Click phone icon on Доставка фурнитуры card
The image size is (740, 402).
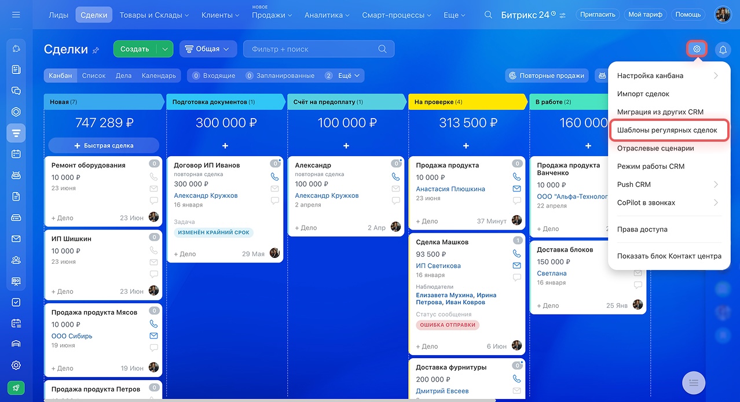pyautogui.click(x=516, y=379)
